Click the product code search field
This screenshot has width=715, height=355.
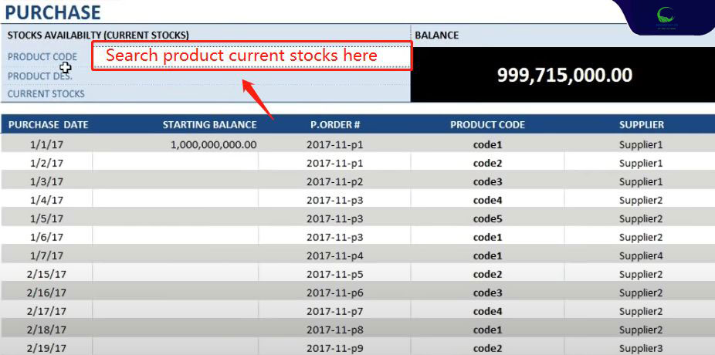click(x=252, y=56)
